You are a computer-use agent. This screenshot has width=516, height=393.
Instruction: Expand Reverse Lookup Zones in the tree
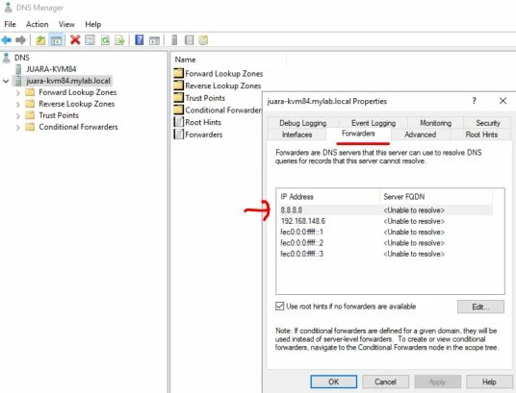point(17,105)
